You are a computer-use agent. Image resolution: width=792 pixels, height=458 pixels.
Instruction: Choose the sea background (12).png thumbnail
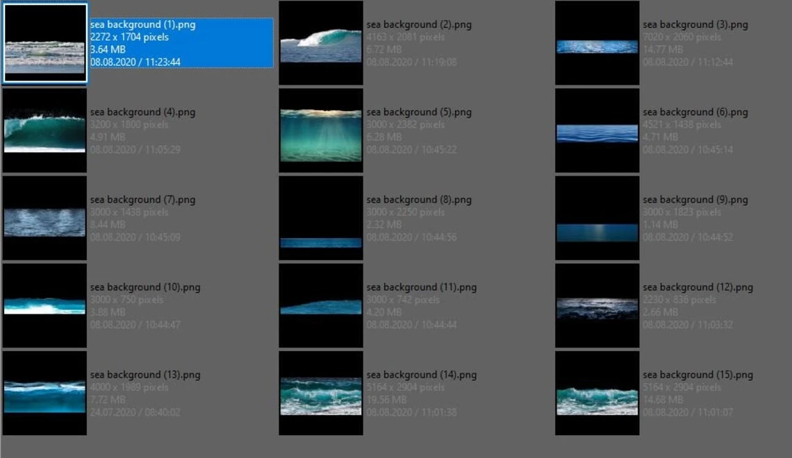597,305
